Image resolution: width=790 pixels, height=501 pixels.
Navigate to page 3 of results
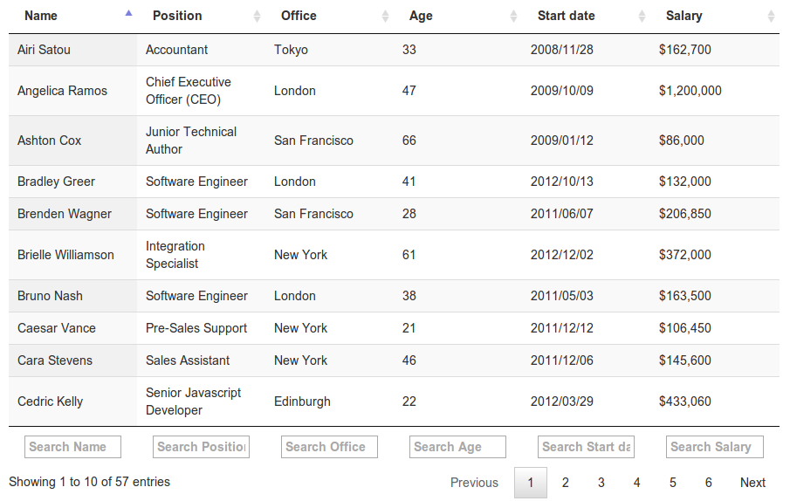(x=601, y=483)
